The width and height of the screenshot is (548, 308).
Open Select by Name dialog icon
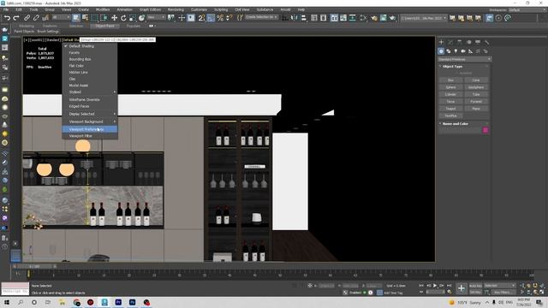click(x=85, y=18)
